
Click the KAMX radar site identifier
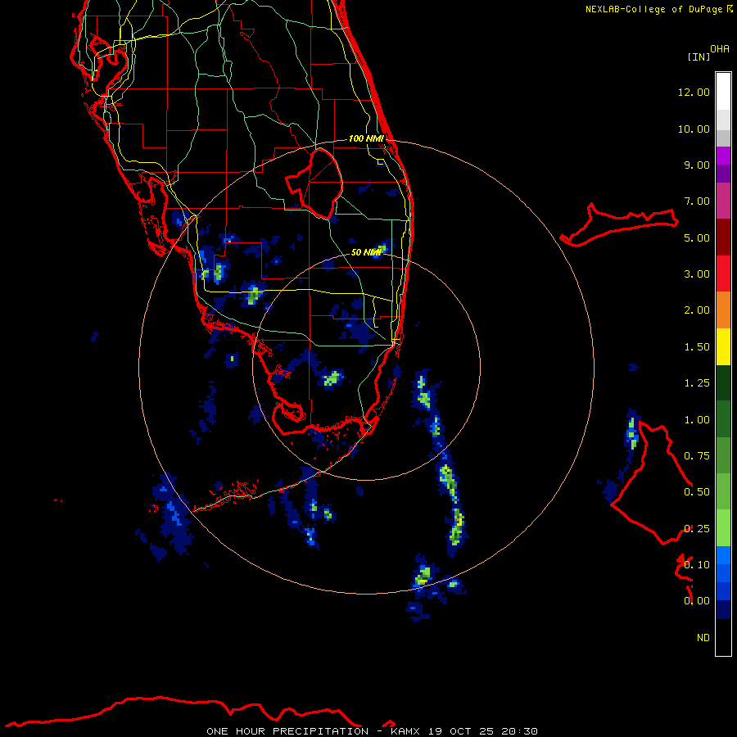click(405, 731)
